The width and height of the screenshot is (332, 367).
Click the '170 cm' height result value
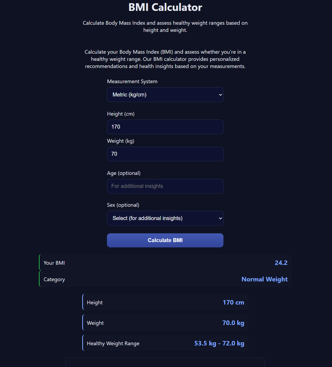(233, 302)
